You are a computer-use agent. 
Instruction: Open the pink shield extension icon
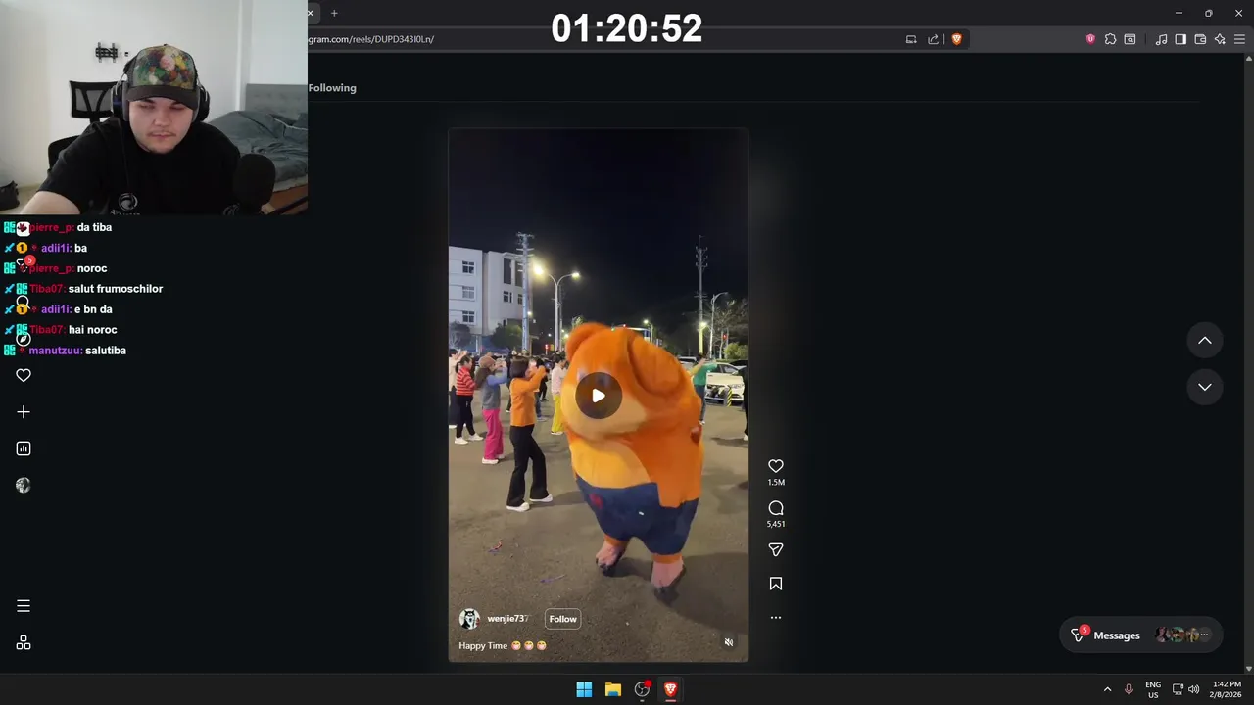point(1090,39)
